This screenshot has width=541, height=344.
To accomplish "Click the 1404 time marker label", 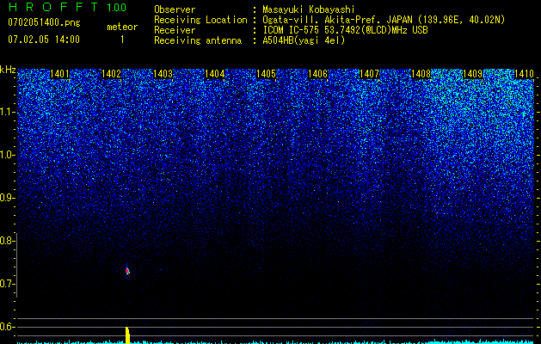I will click(214, 74).
